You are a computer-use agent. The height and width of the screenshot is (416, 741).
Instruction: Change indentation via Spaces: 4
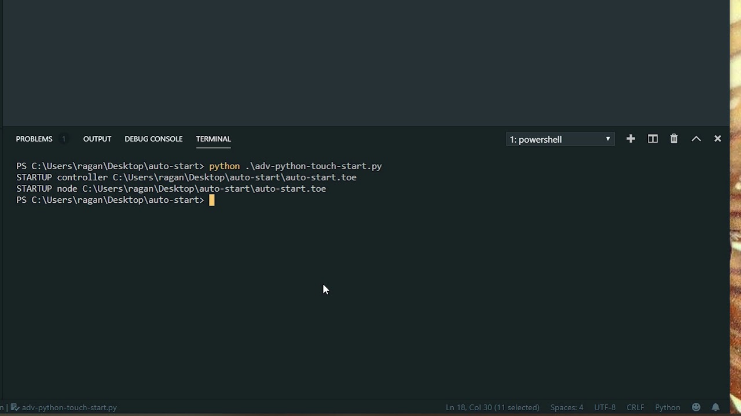point(567,407)
